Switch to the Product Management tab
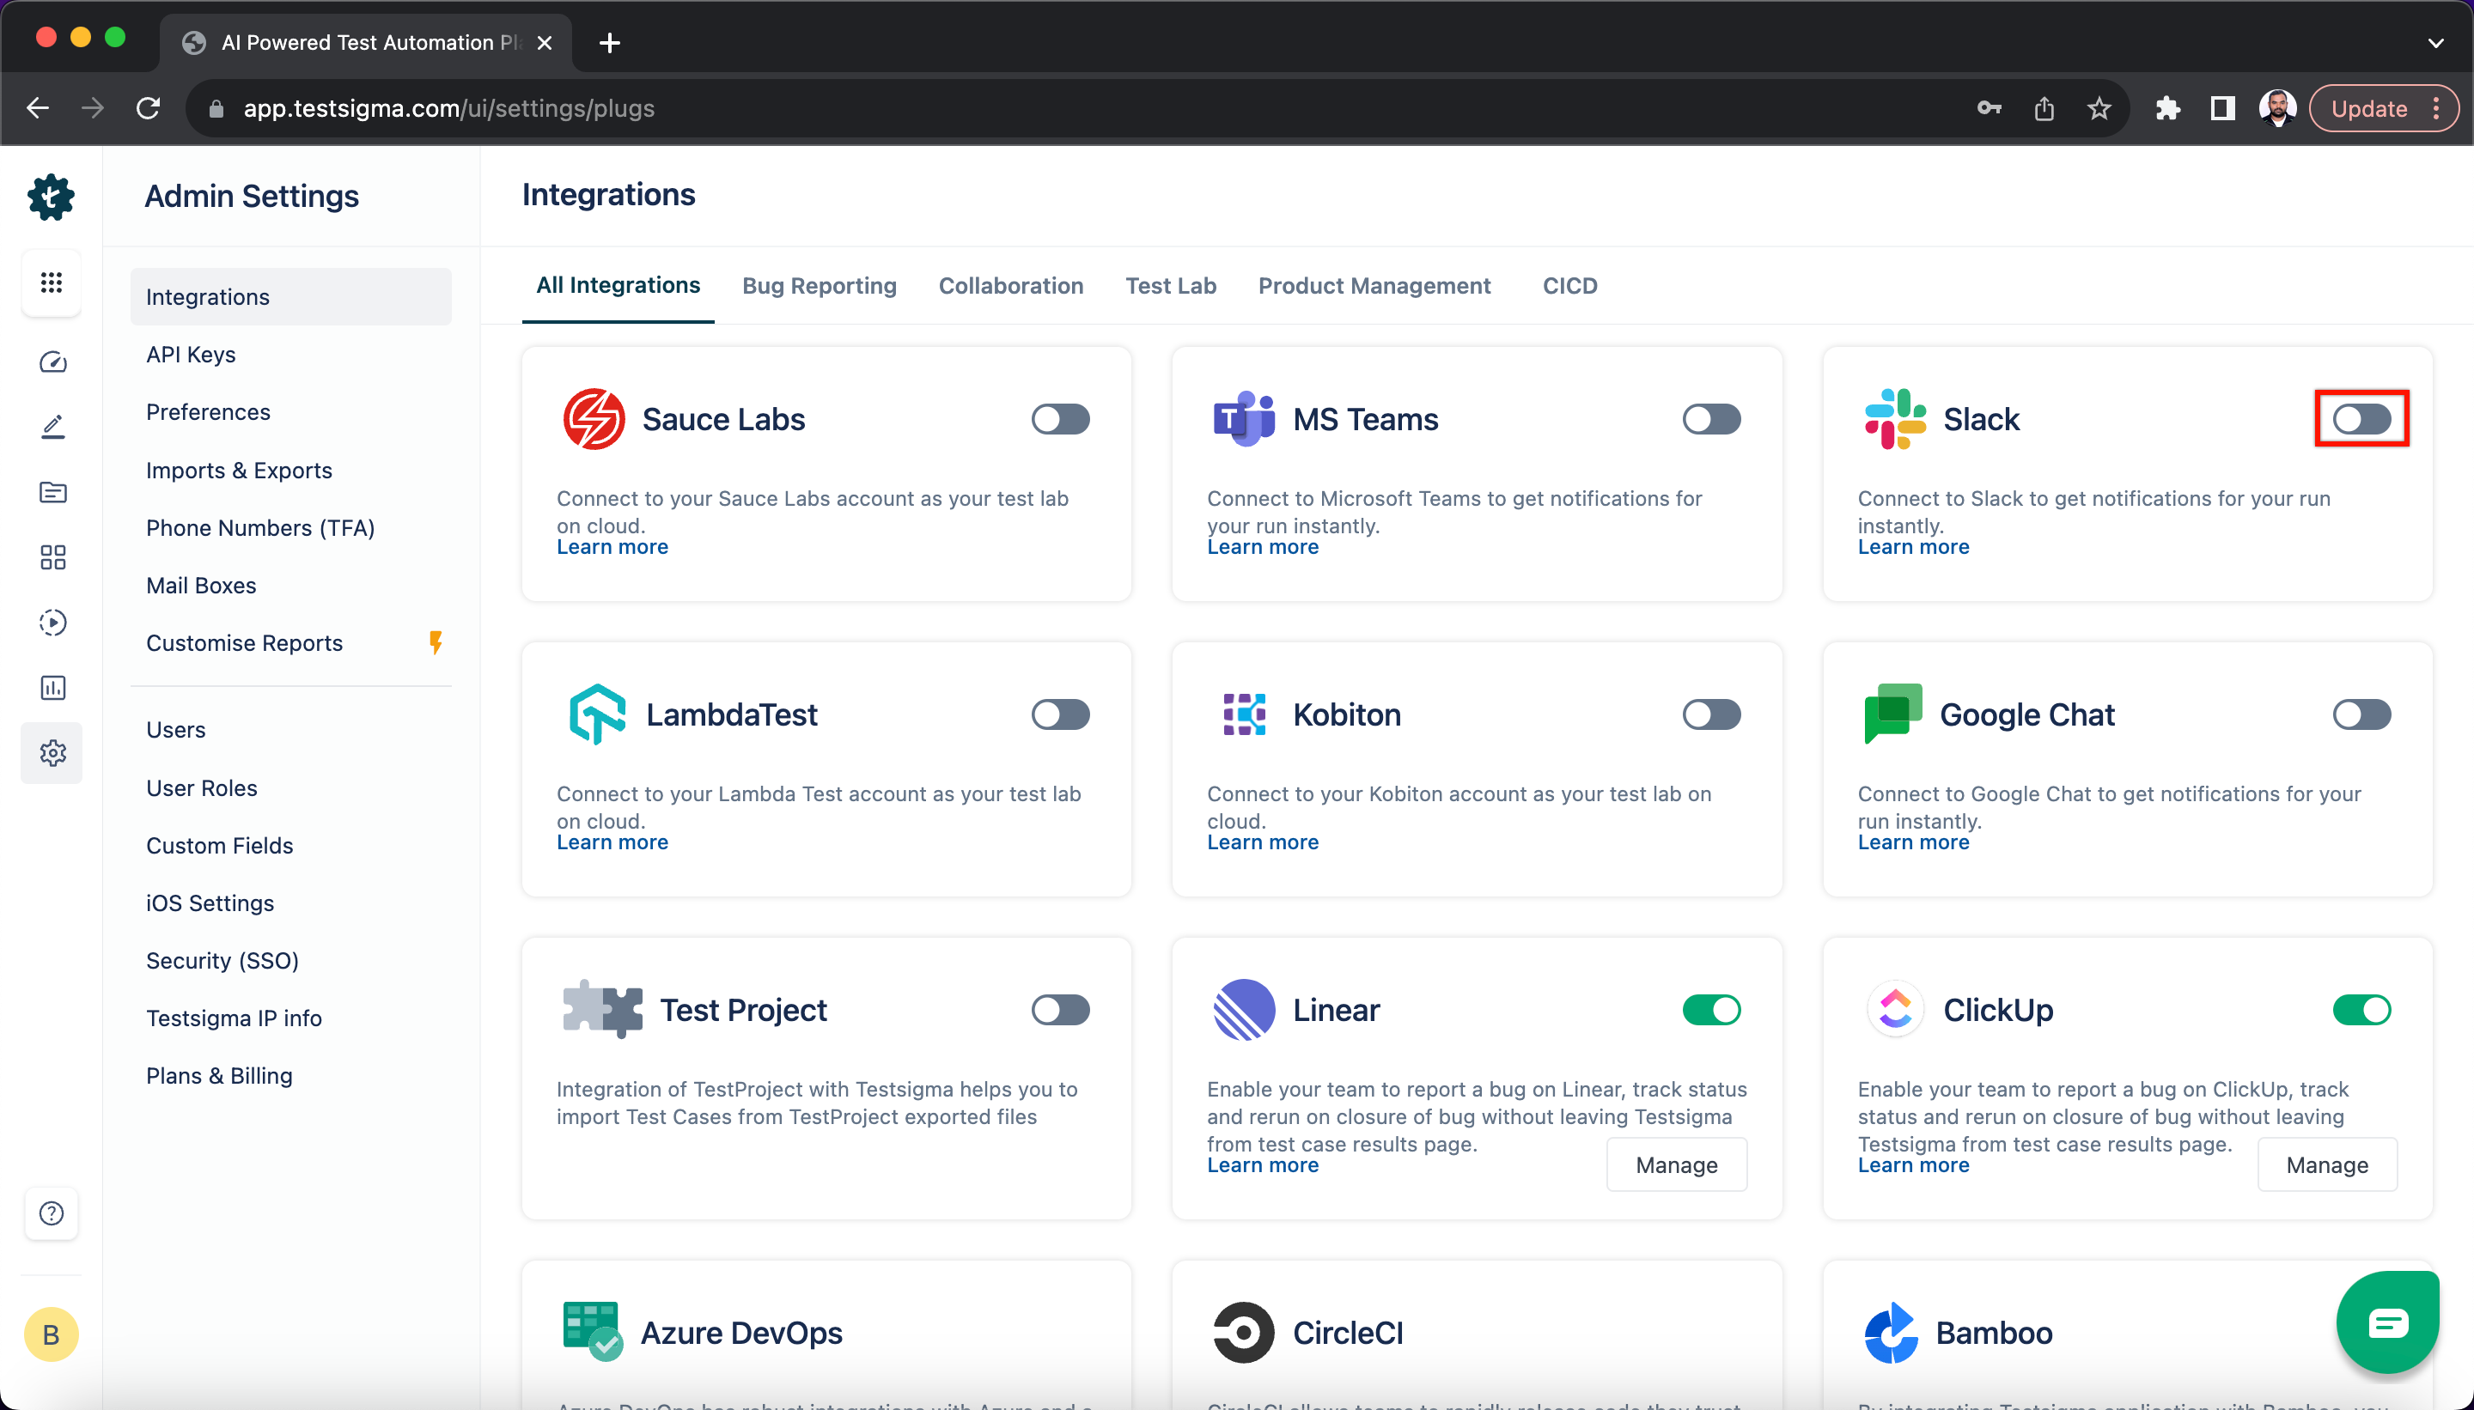The image size is (2474, 1410). [1374, 286]
